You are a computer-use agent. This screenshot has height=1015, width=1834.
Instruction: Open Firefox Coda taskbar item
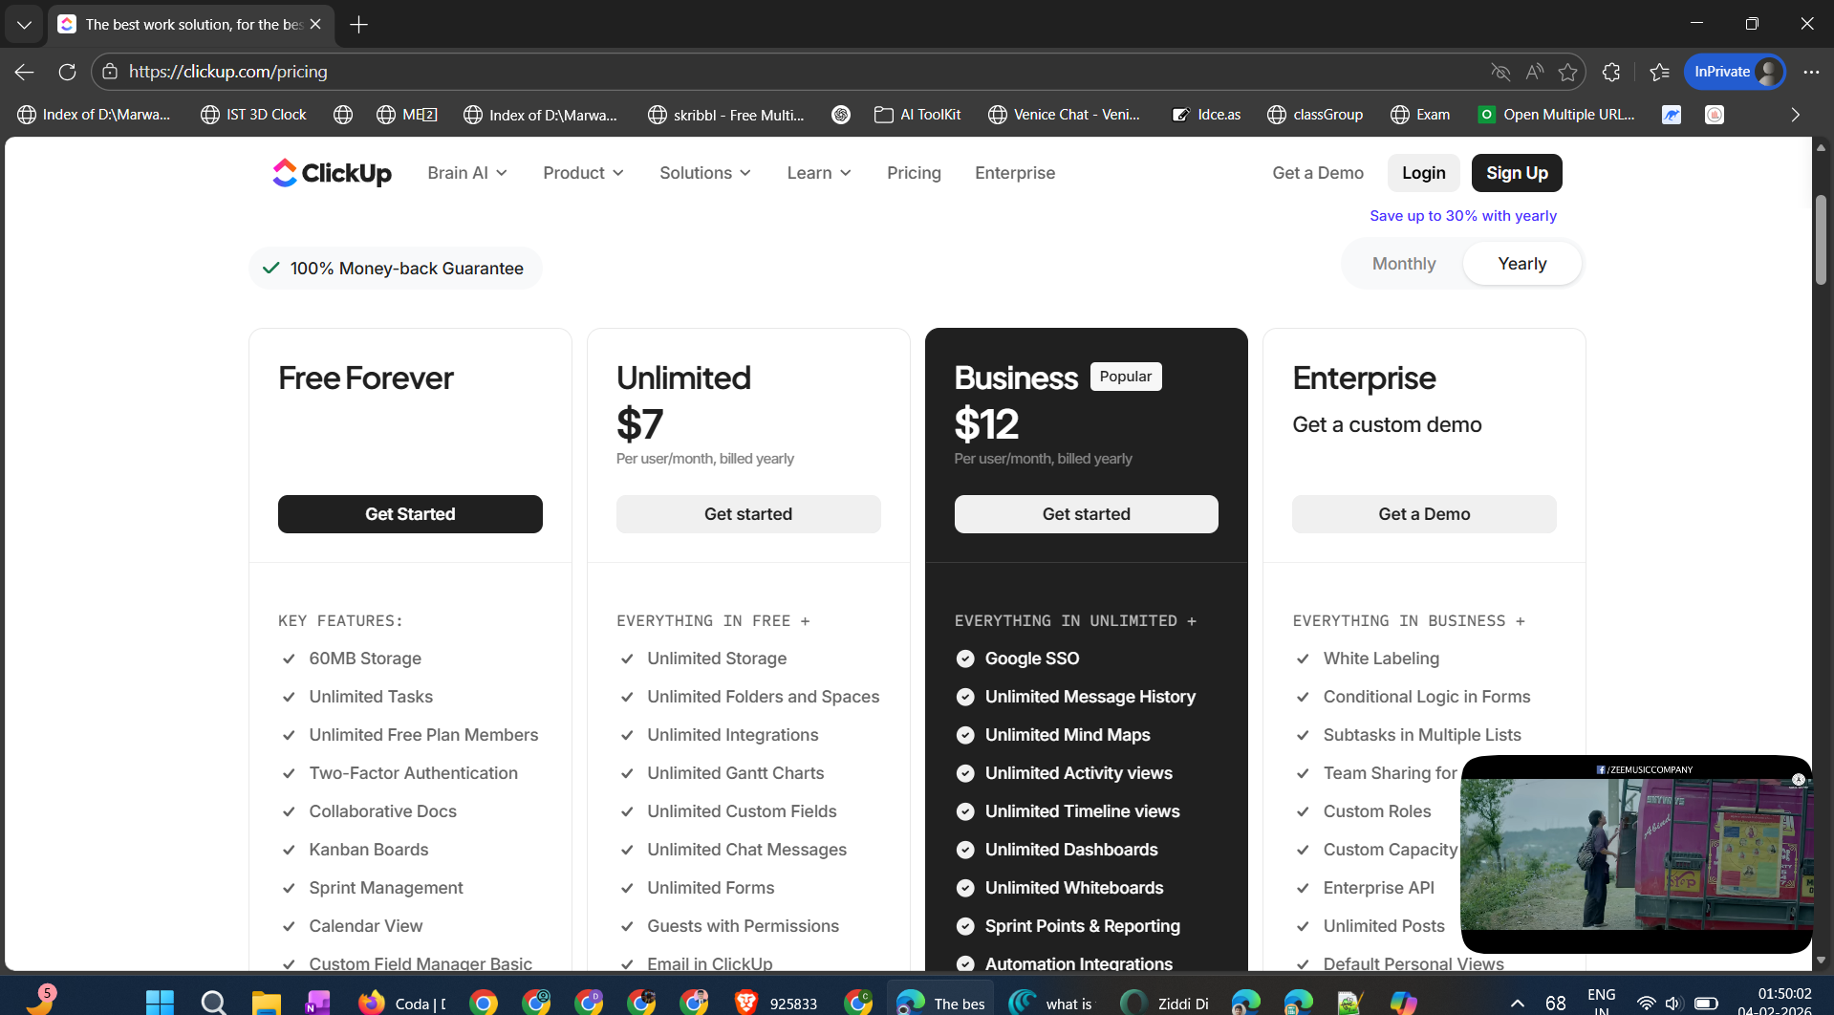(402, 1003)
